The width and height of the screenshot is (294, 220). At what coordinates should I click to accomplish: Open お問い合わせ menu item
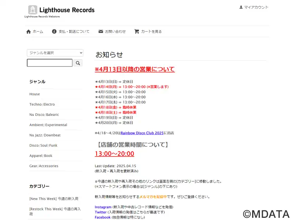pyautogui.click(x=115, y=32)
